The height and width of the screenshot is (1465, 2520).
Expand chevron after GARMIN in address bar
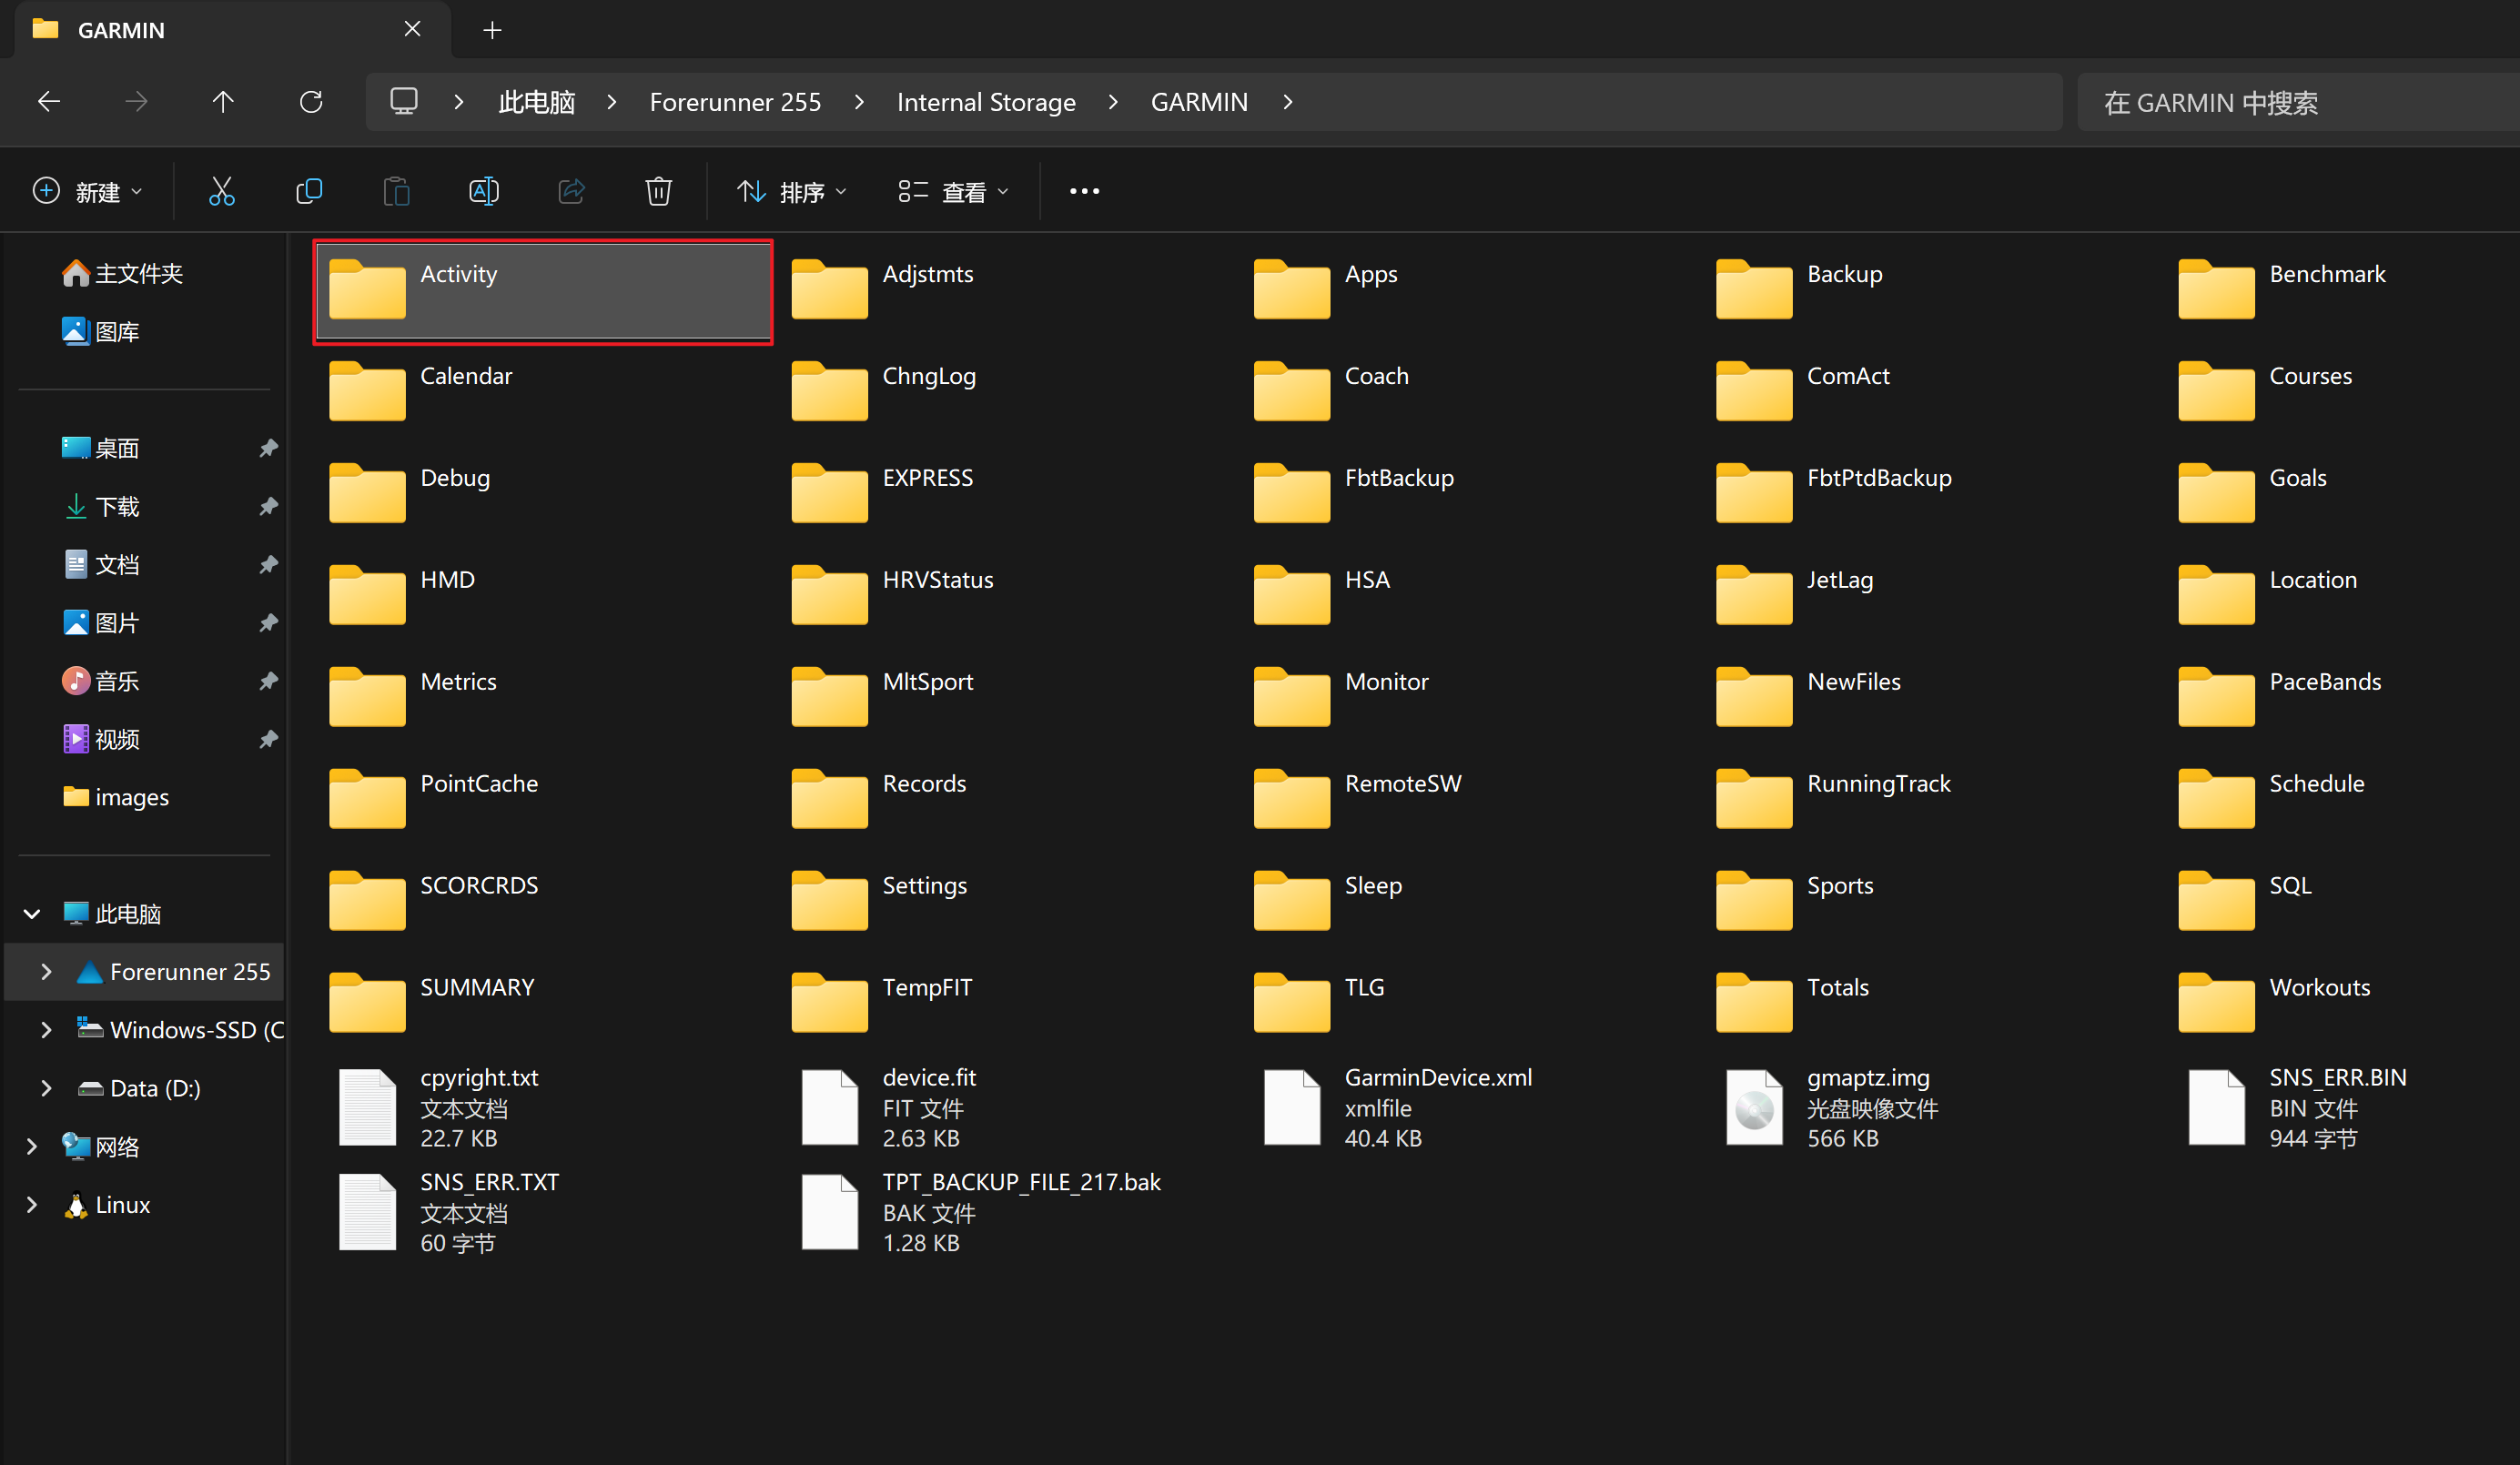pyautogui.click(x=1288, y=101)
